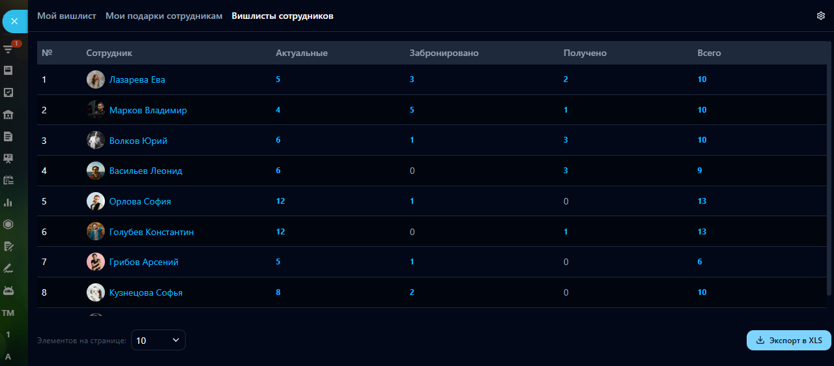Open the settings gear at top right

821,16
